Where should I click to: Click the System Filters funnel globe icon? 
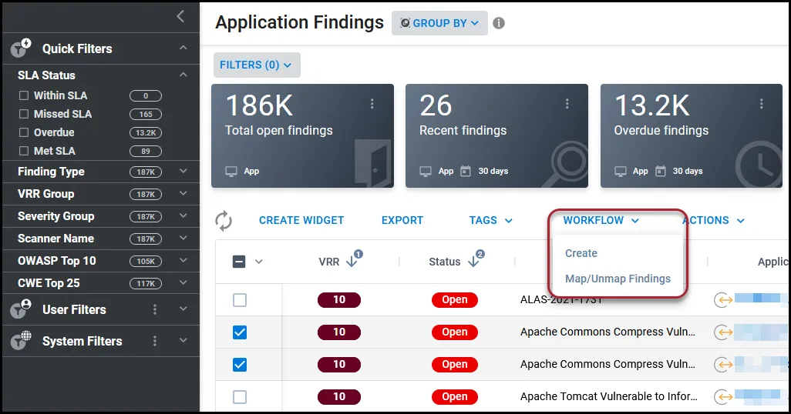tap(21, 340)
